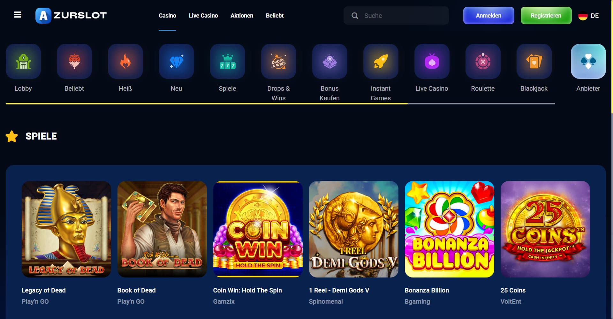Show game providers via Anbieter
Viewport: 613px width, 319px height.
[588, 61]
